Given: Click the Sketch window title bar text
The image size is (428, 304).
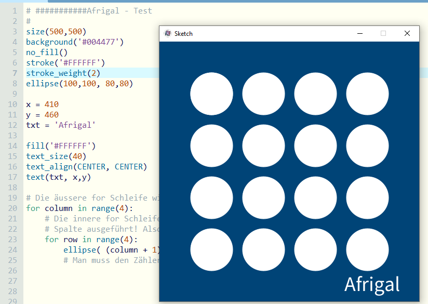Looking at the screenshot, I should (183, 33).
